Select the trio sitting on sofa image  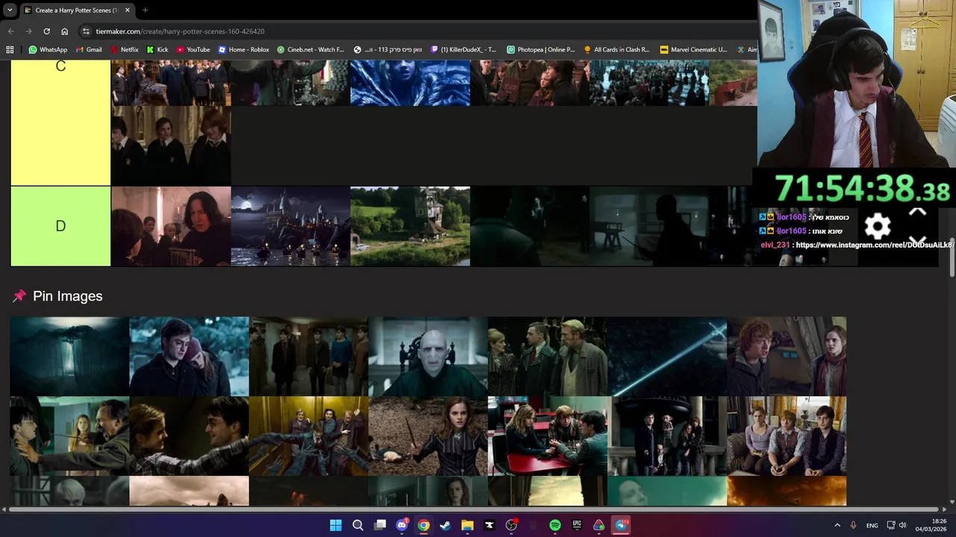click(786, 436)
